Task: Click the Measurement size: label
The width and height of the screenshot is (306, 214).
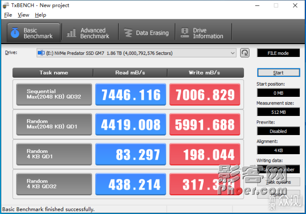Action: point(275,103)
